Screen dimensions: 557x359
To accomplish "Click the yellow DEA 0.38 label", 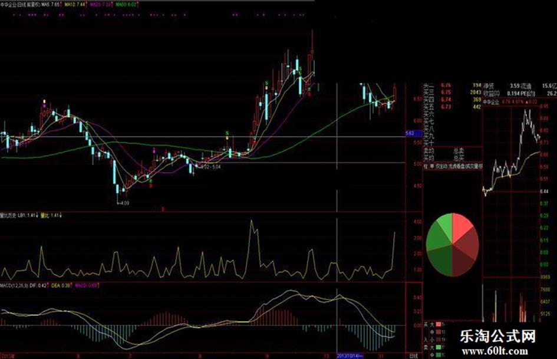I will tap(60, 285).
